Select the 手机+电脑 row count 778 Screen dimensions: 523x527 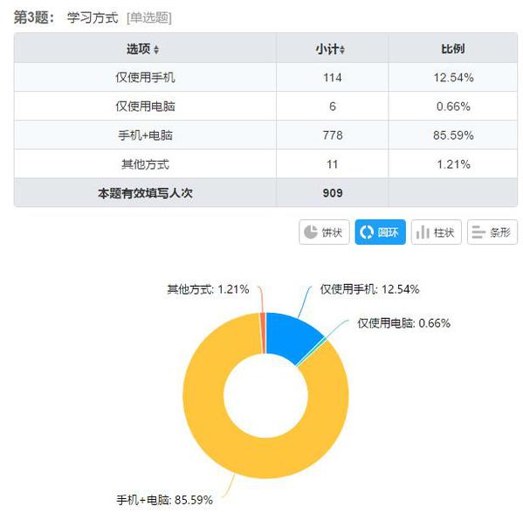tap(333, 135)
